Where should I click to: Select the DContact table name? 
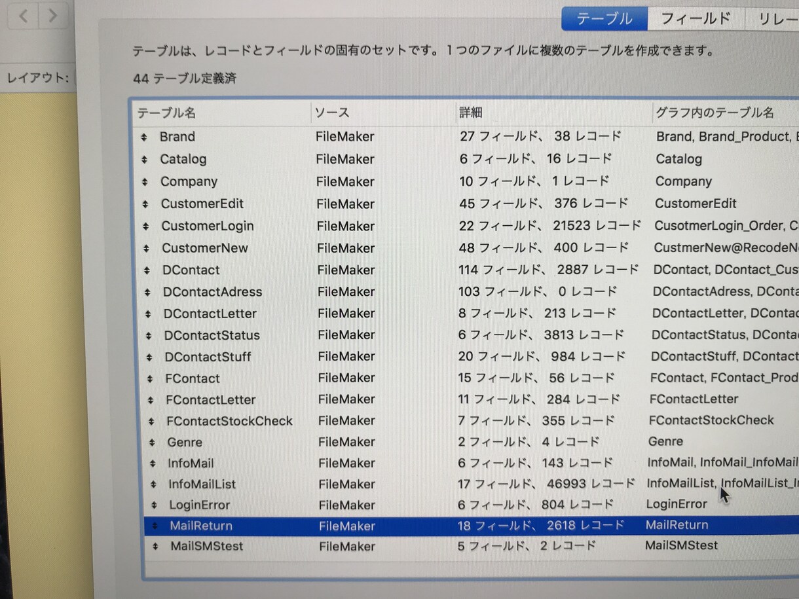[191, 270]
